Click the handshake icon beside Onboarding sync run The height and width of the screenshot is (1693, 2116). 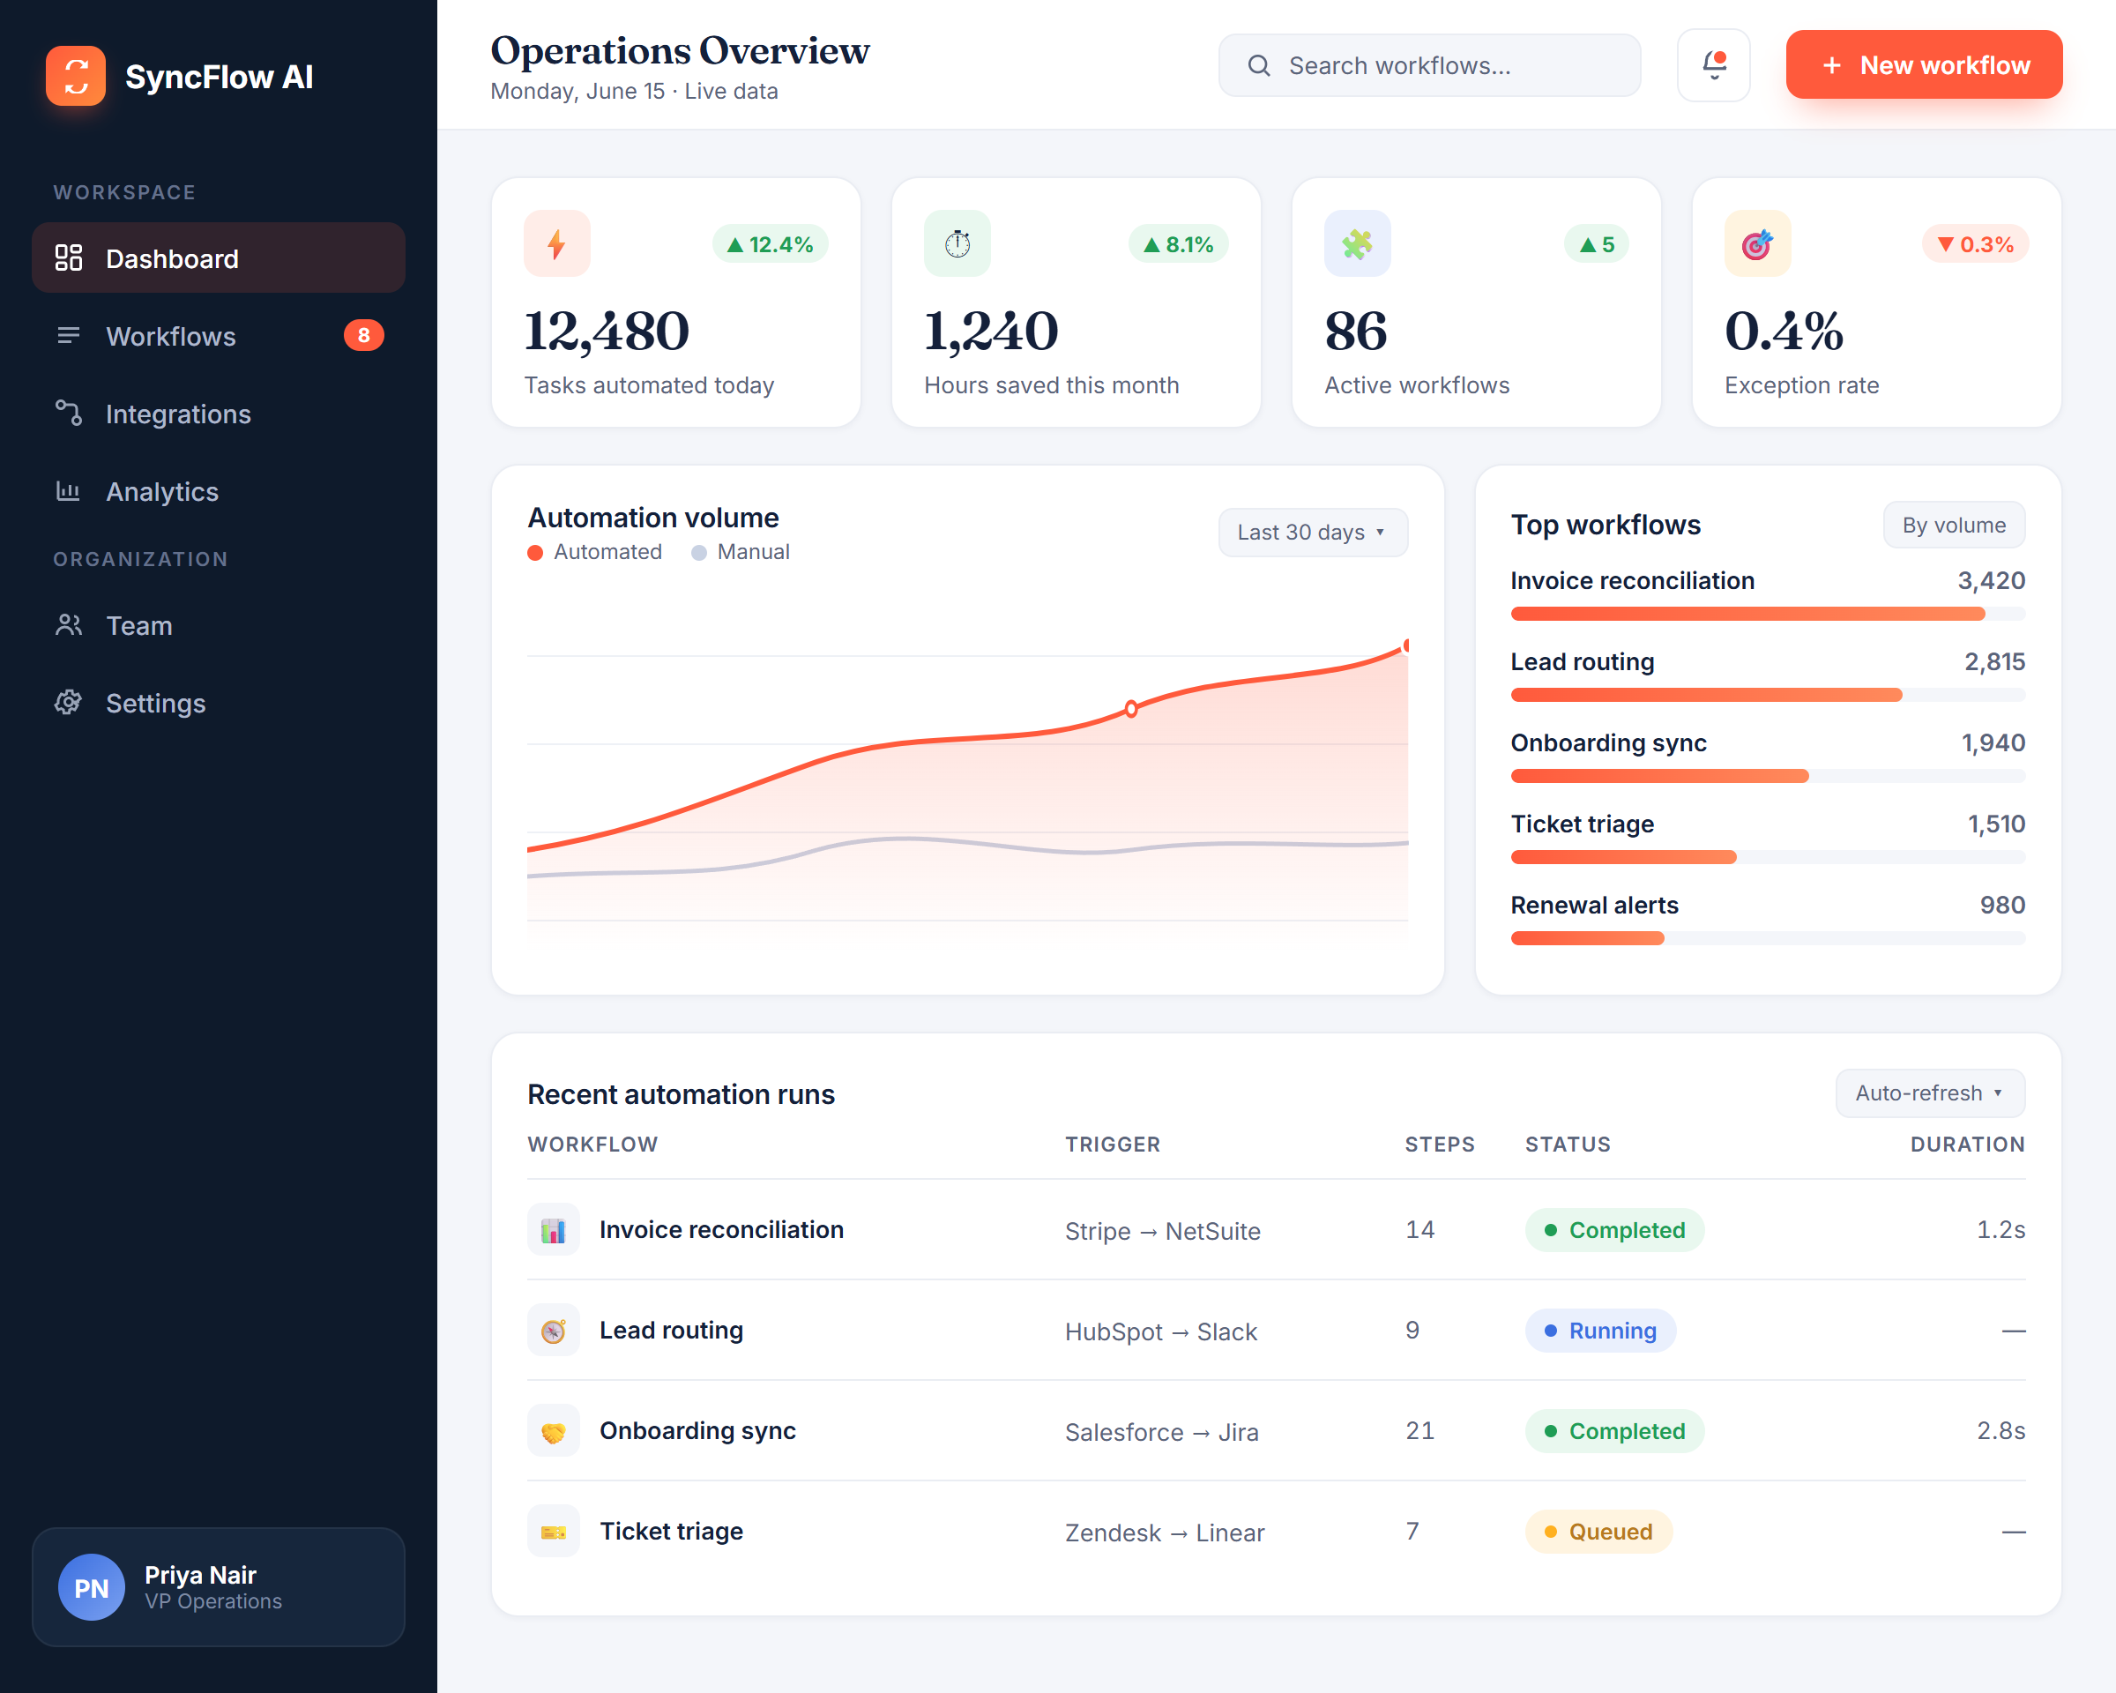pyautogui.click(x=554, y=1431)
